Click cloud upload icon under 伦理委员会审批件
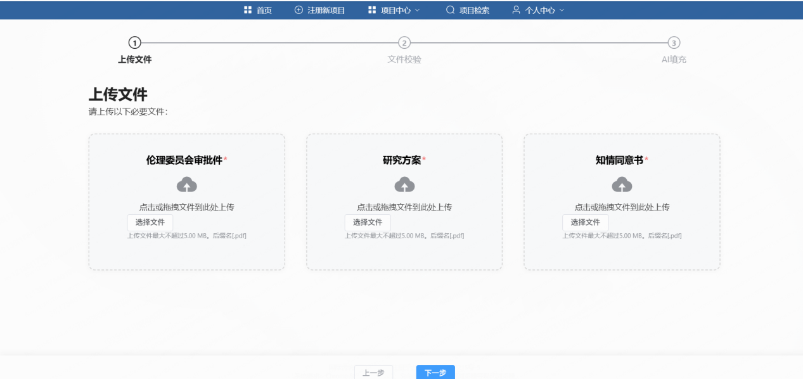Screen dimensions: 803x379 click(x=186, y=184)
